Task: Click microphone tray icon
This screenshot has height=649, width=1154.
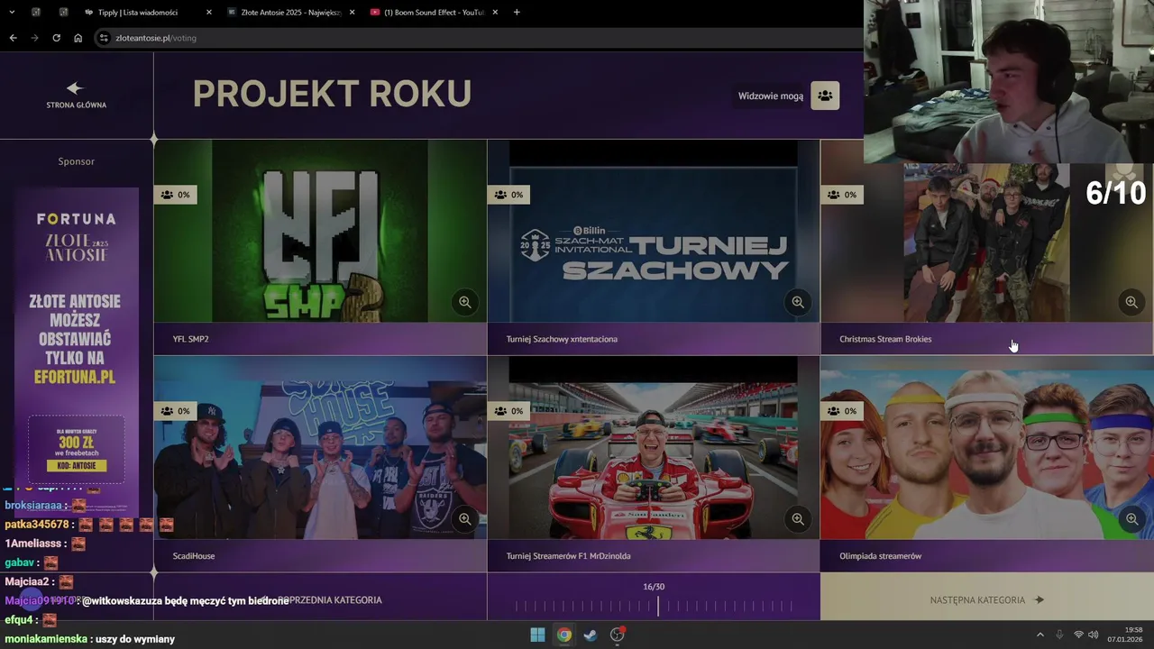Action: [1059, 635]
